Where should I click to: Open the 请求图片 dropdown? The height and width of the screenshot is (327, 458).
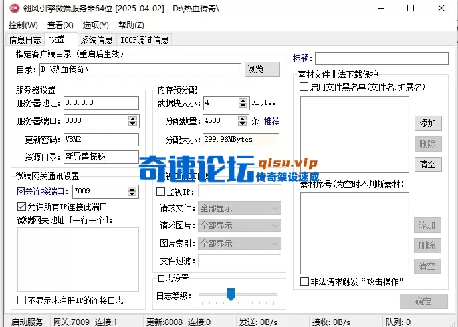pos(239,226)
